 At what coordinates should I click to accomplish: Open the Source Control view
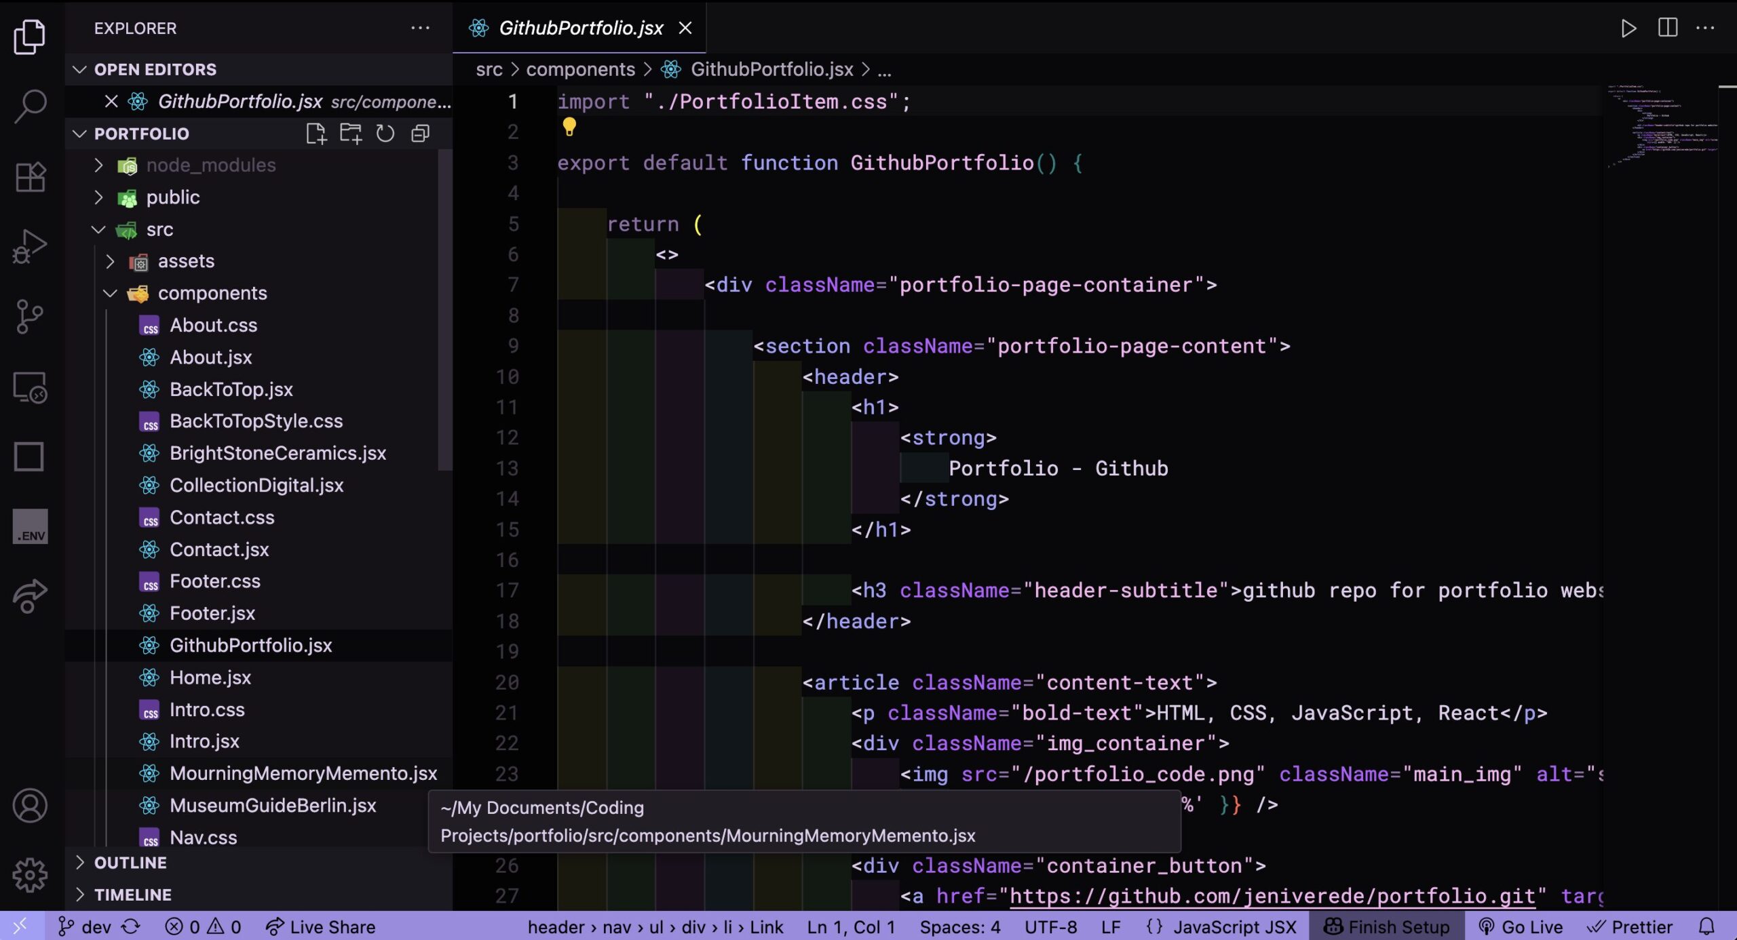click(30, 317)
